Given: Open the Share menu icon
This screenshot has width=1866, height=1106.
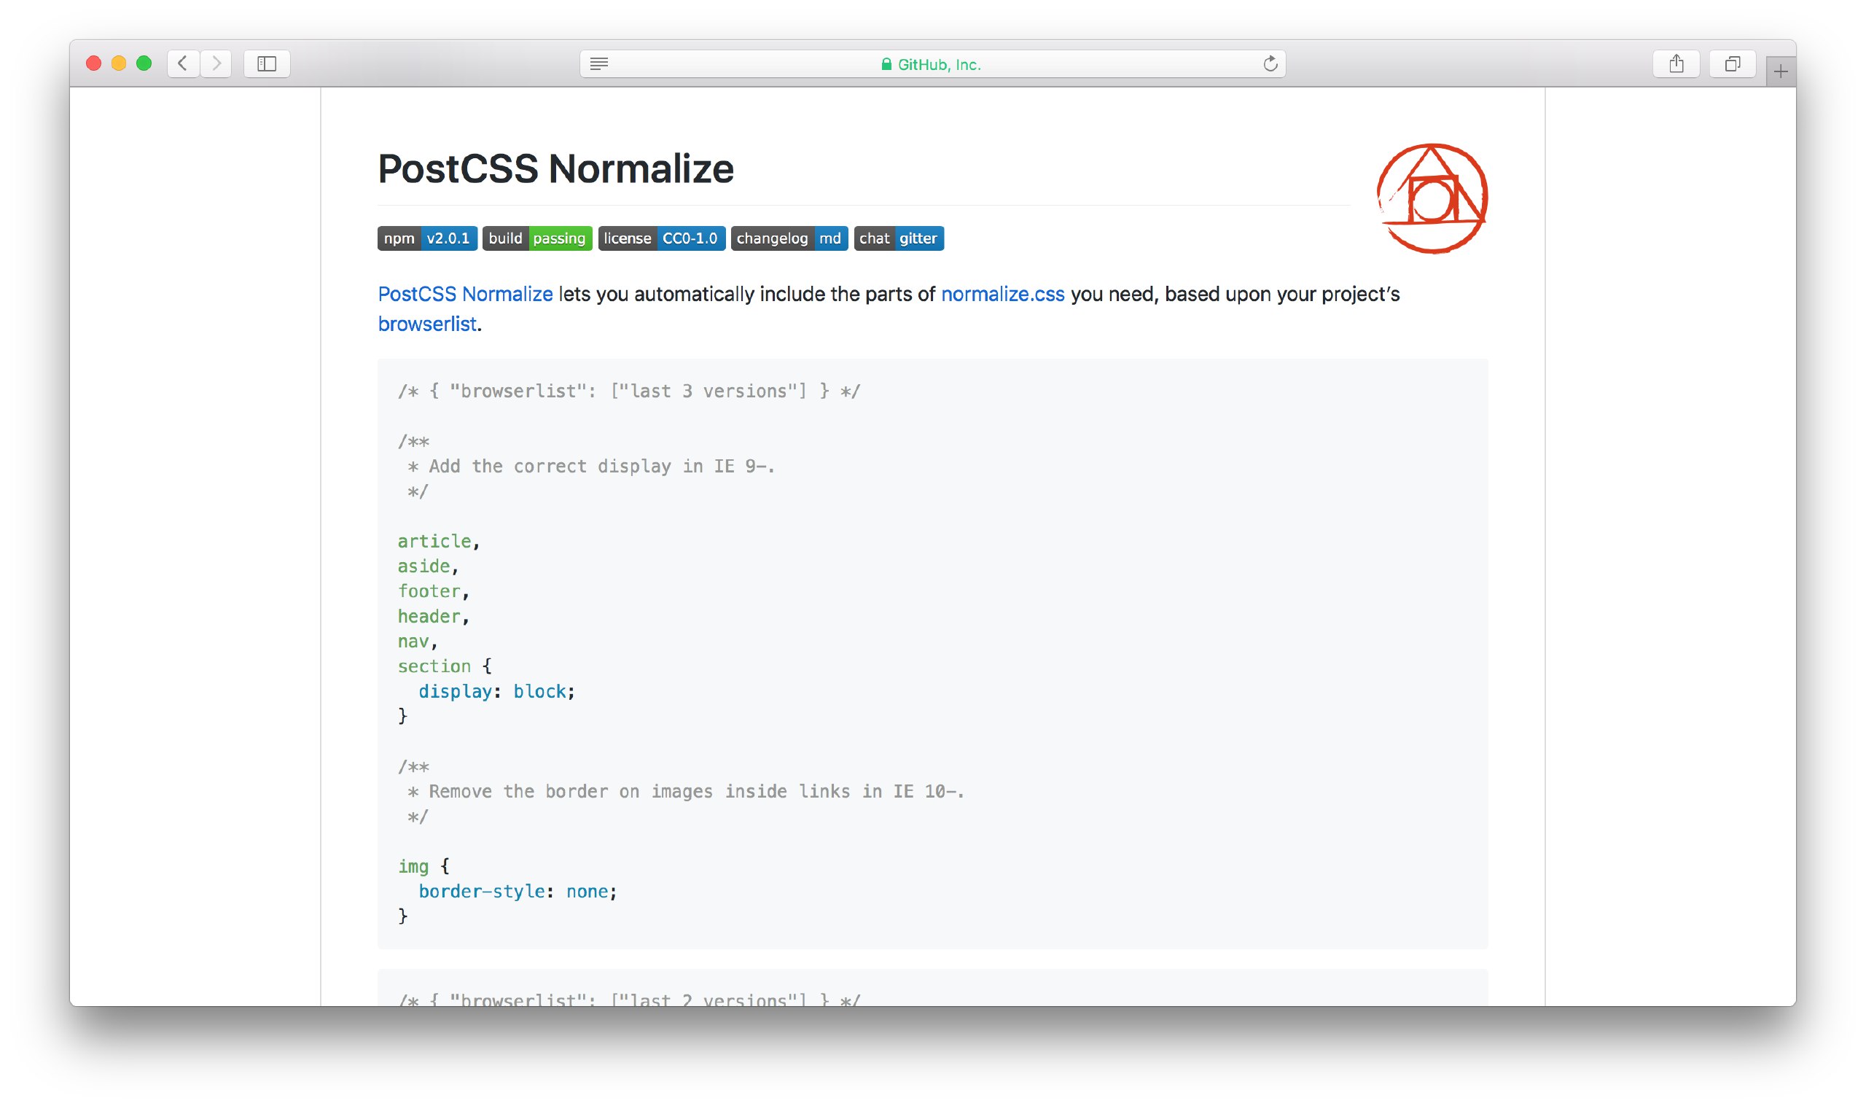Looking at the screenshot, I should click(x=1676, y=63).
